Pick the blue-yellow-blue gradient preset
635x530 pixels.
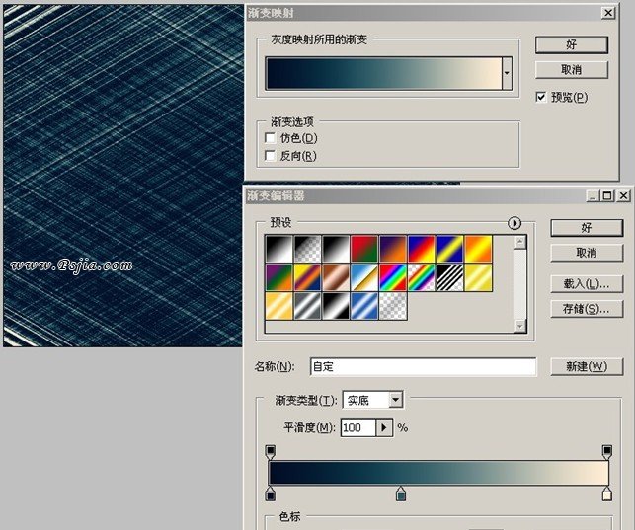[x=449, y=249]
